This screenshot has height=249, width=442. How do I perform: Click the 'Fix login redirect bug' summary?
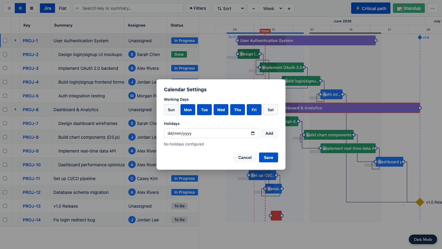[74, 220]
